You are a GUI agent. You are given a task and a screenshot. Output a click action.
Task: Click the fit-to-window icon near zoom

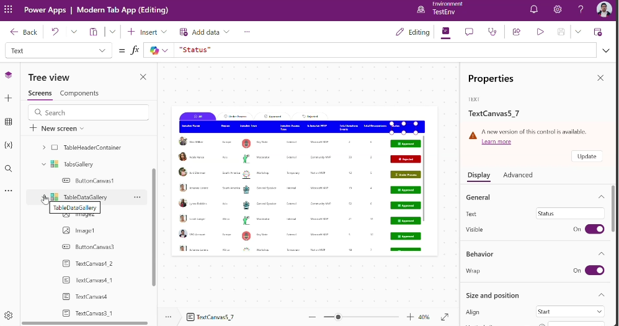[445, 317]
